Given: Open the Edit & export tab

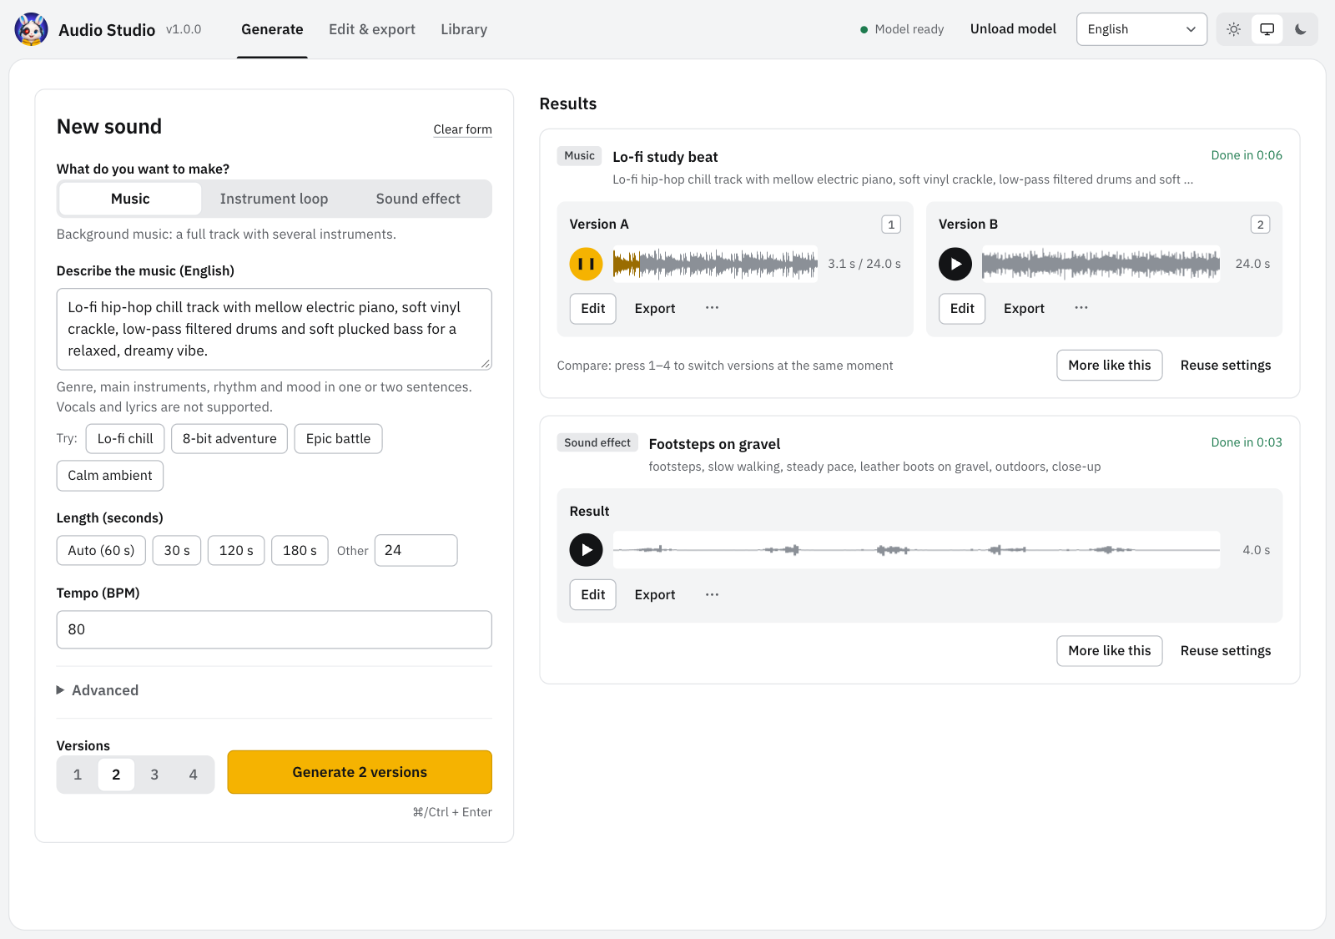Looking at the screenshot, I should [372, 29].
